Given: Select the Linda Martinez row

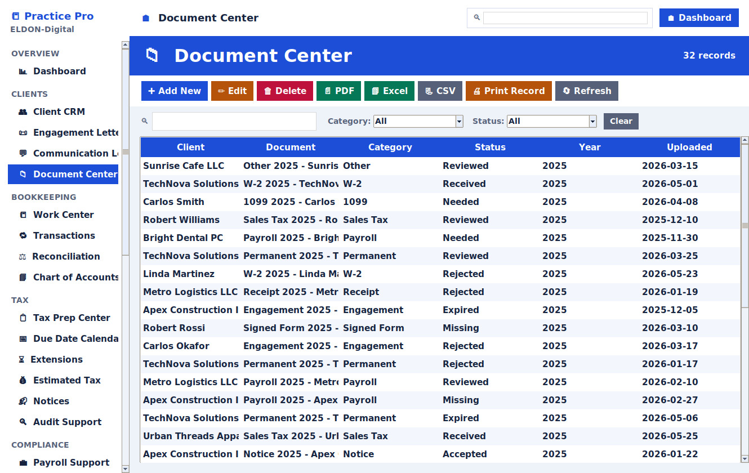Looking at the screenshot, I should click(440, 274).
